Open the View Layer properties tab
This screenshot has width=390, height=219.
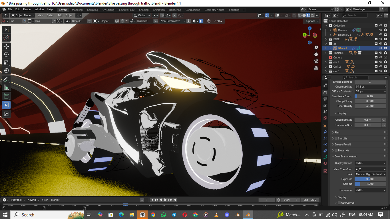point(325,106)
